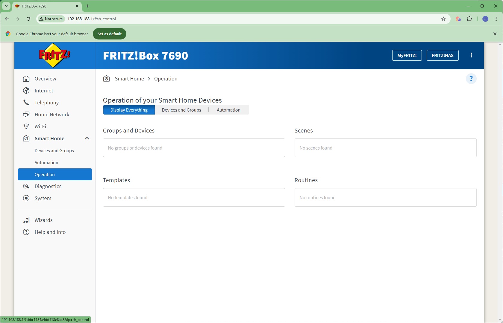This screenshot has width=503, height=323.
Task: Click the Help and Info question icon
Action: pyautogui.click(x=26, y=232)
